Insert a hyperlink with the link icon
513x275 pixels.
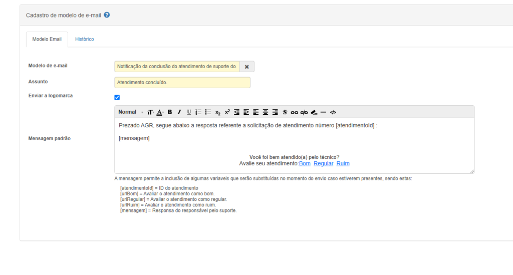pos(295,112)
